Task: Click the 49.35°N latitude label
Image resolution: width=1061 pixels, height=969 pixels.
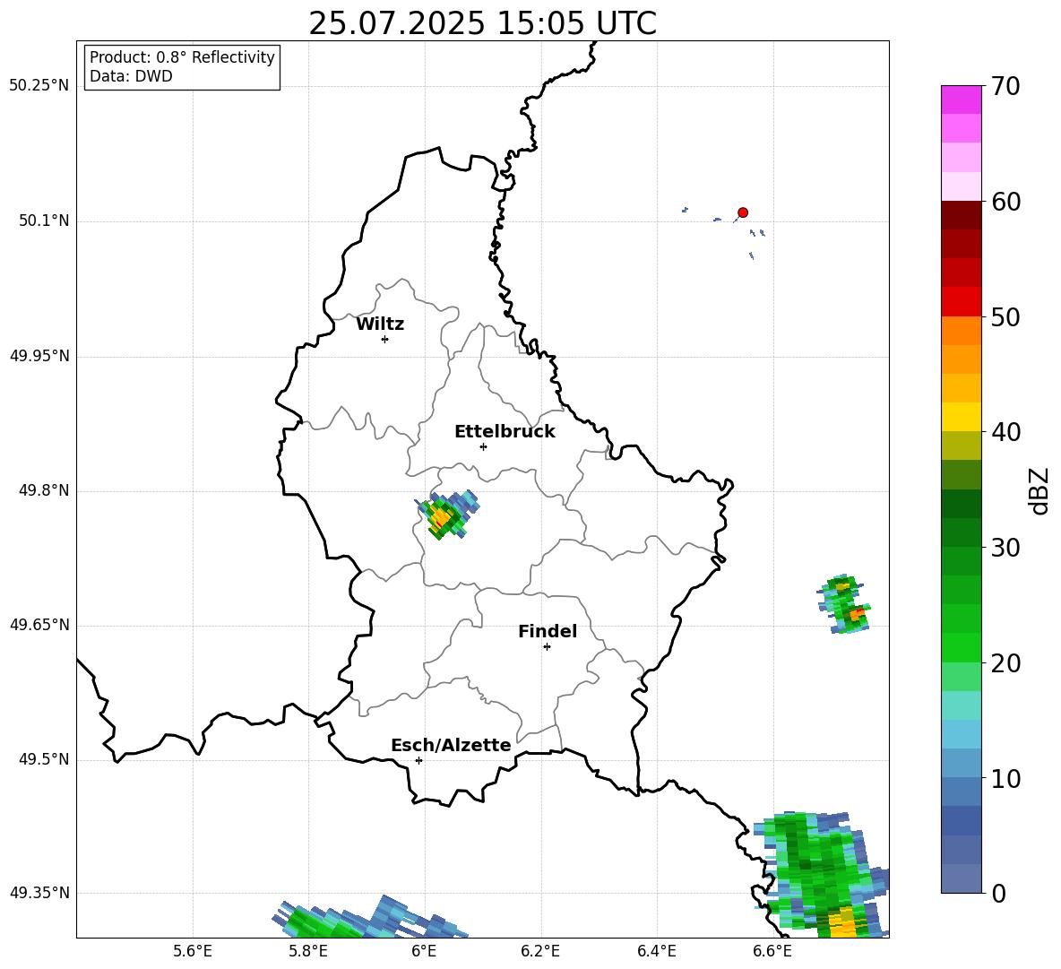Action: coord(39,894)
